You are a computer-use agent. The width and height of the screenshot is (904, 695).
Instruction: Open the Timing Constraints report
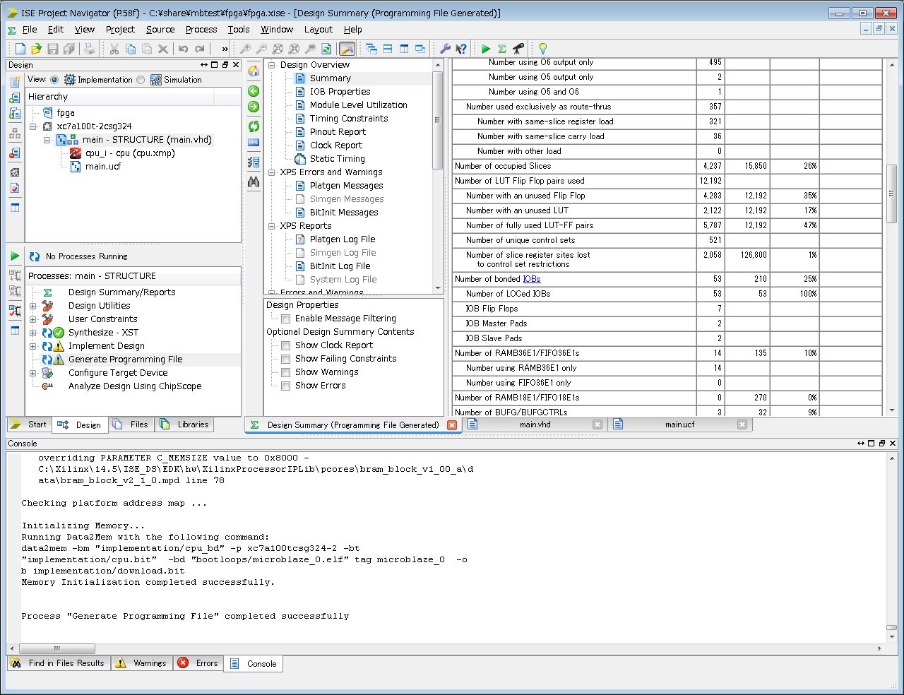point(348,119)
